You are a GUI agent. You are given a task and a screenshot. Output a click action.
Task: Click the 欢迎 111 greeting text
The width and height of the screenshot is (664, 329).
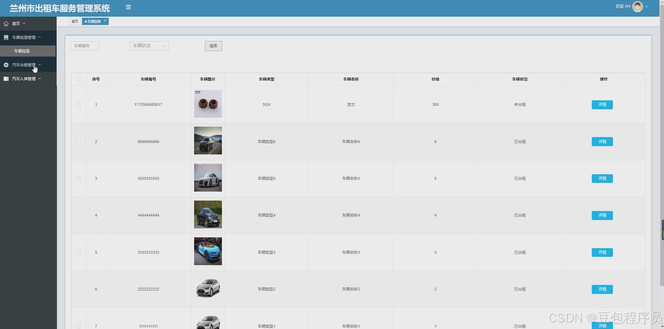click(623, 6)
